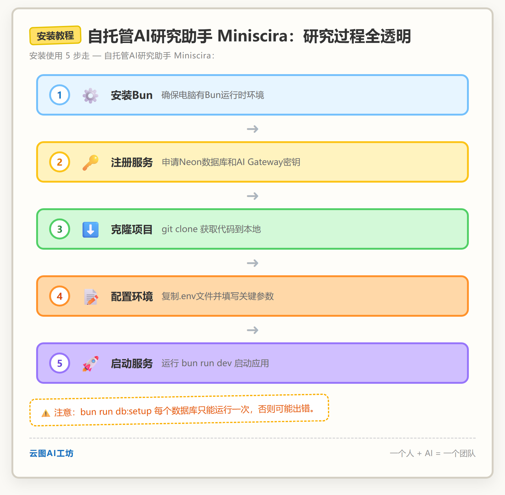Click the rocket icon beside 启动服务

pyautogui.click(x=91, y=363)
